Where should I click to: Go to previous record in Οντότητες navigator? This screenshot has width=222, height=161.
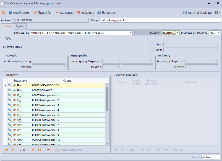(x=12, y=150)
